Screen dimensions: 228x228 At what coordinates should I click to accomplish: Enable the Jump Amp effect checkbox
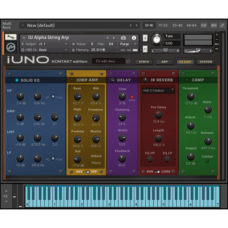(72, 80)
